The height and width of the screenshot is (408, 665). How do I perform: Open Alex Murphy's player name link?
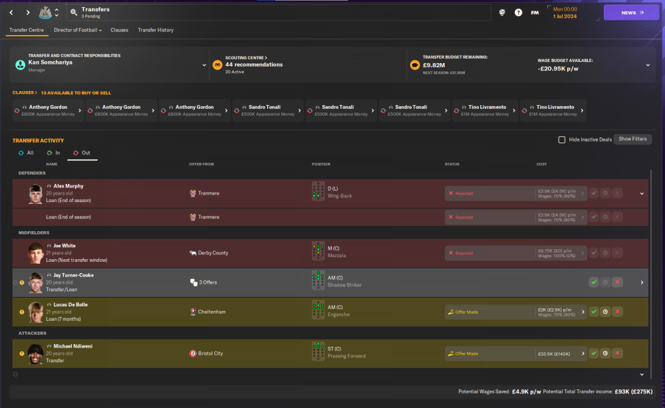pos(68,186)
